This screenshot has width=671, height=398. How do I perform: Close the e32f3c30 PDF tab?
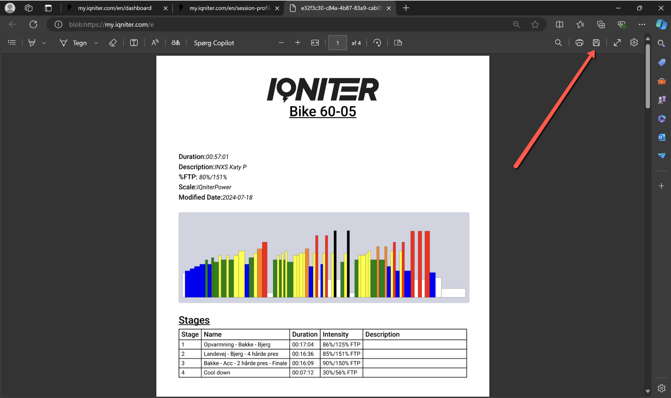pyautogui.click(x=389, y=8)
